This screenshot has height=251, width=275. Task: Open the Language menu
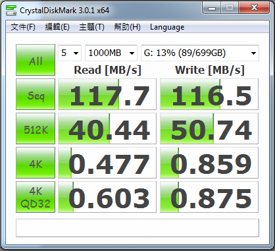coord(167,27)
